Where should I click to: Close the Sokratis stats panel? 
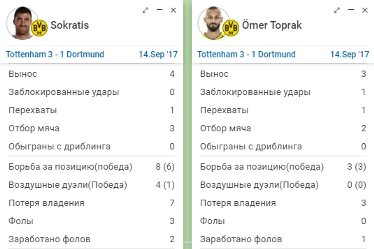173,10
